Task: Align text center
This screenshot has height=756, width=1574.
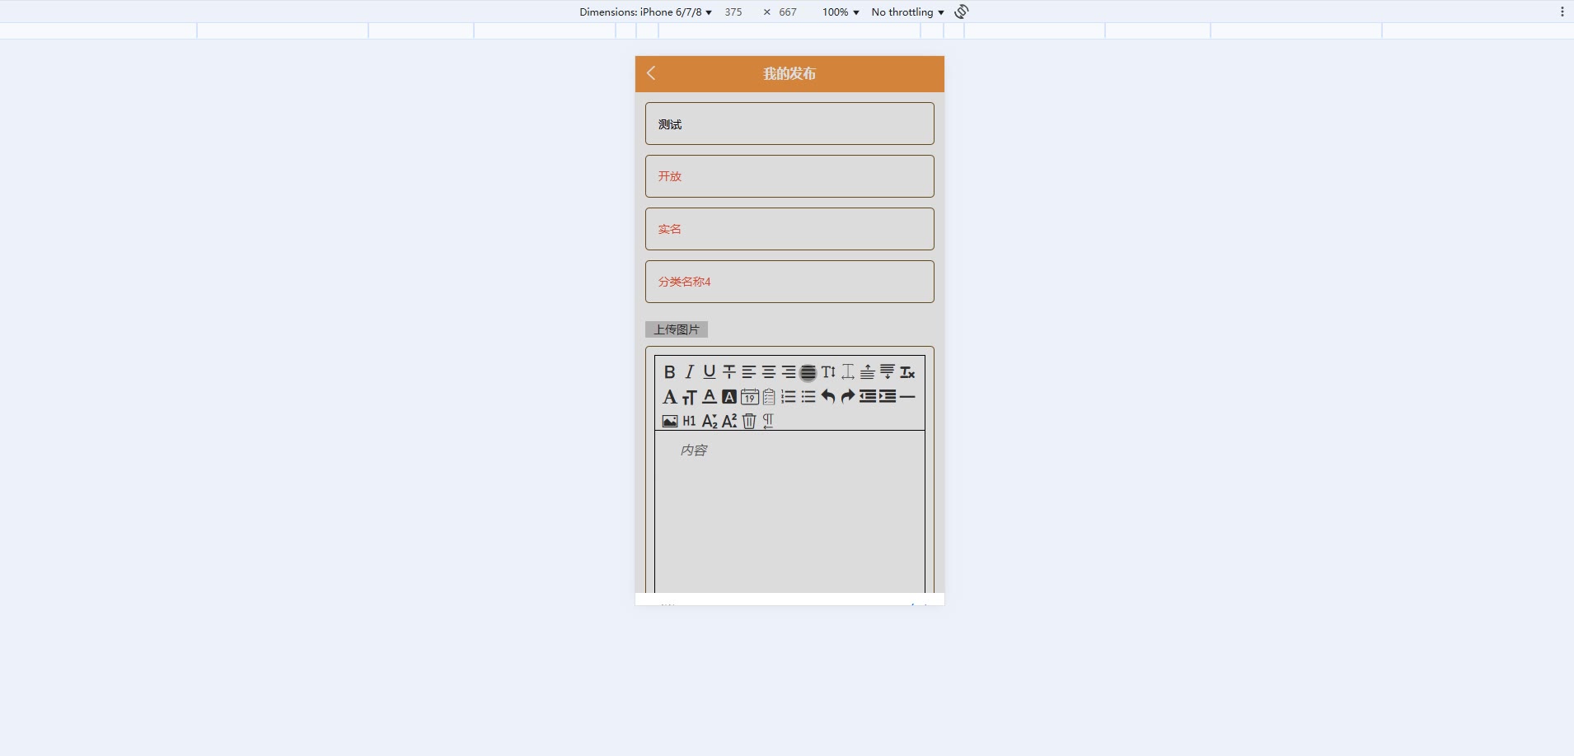Action: tap(769, 372)
